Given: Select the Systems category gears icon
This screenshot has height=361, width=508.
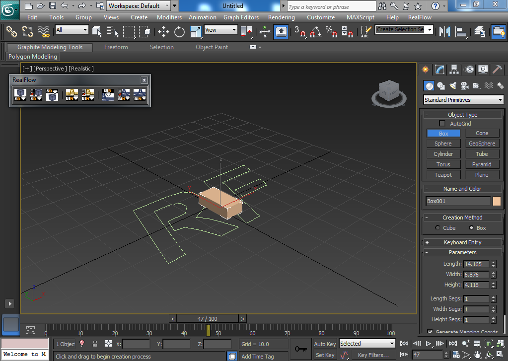Looking at the screenshot, I should click(501, 86).
